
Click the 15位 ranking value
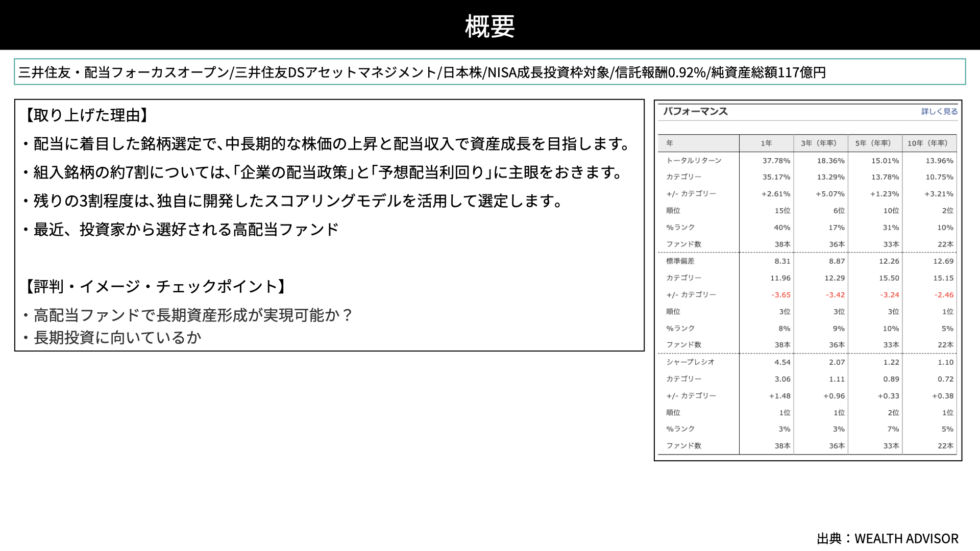(782, 211)
